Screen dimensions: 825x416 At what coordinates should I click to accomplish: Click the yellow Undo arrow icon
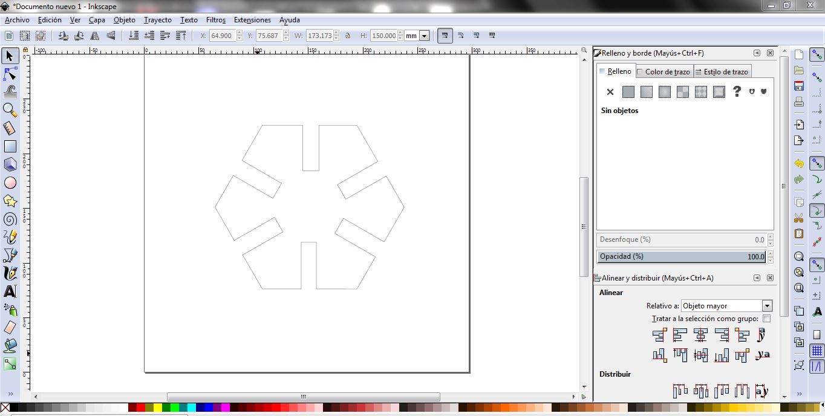pos(799,164)
